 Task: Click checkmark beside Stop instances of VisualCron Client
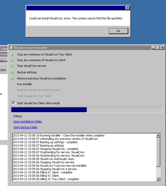[x=13, y=60]
